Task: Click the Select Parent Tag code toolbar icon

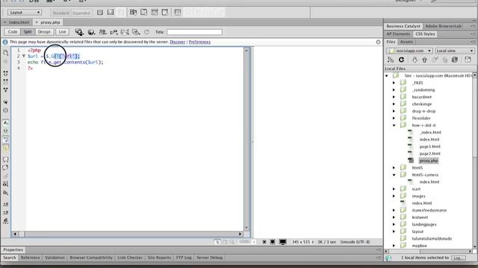Action: (x=5, y=103)
